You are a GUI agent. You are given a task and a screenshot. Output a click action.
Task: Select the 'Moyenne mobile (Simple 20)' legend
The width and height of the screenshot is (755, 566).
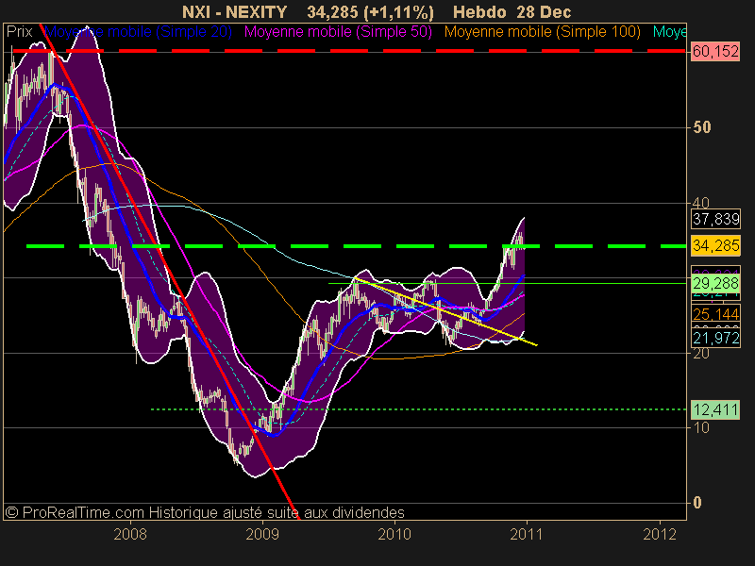click(x=138, y=32)
